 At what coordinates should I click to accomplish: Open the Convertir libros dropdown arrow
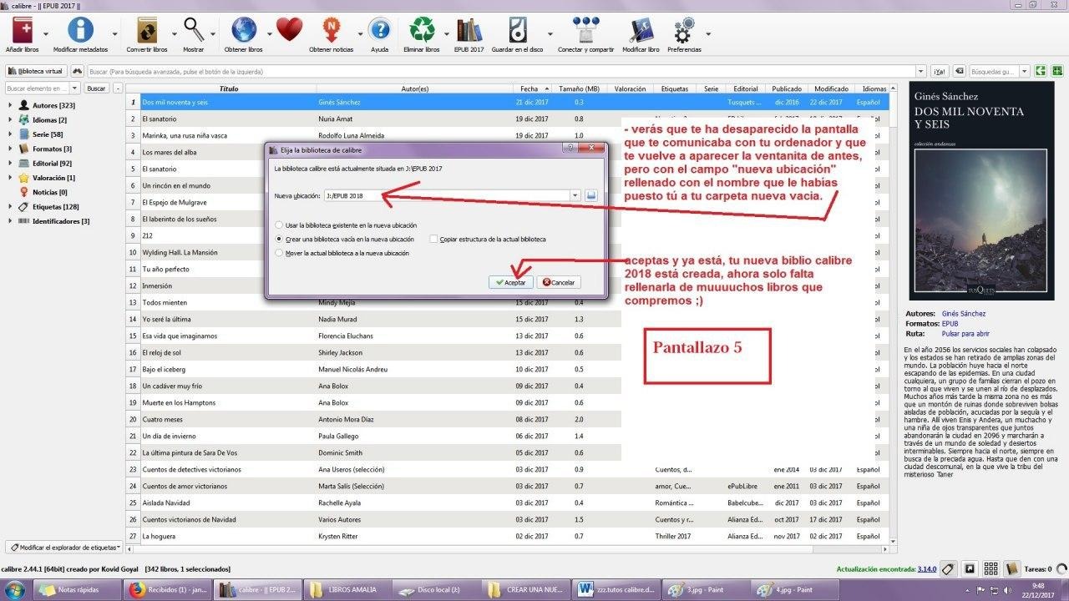click(175, 34)
